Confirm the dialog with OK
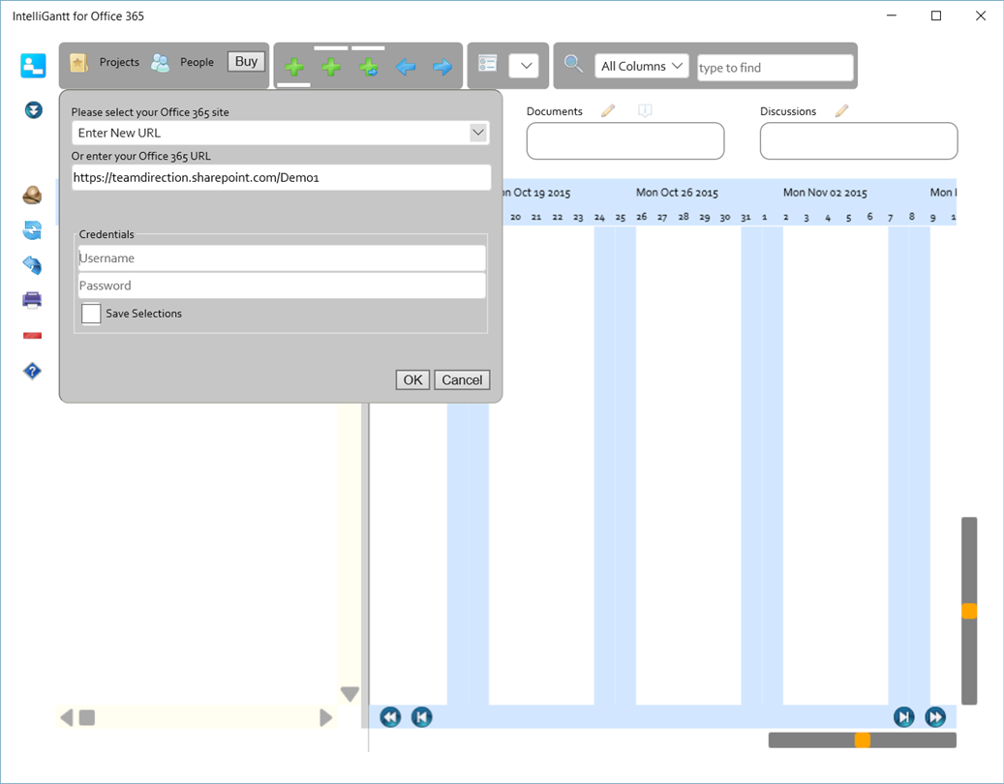1004x784 pixels. (412, 379)
